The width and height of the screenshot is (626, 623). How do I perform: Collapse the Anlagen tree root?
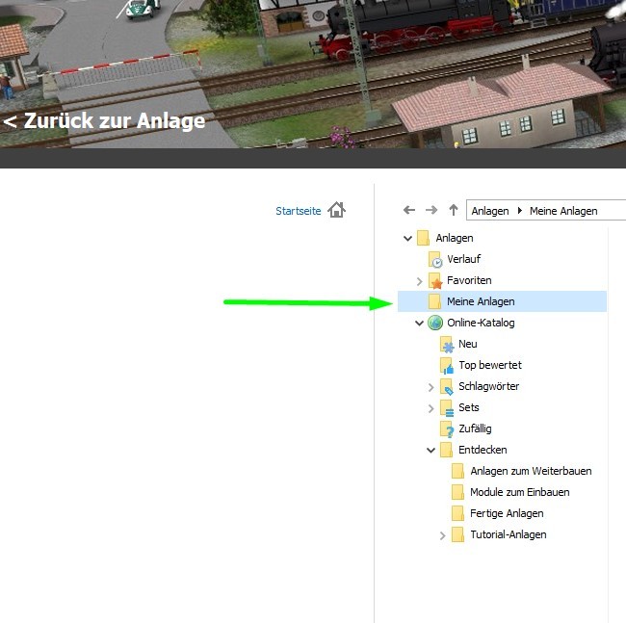[x=407, y=238]
